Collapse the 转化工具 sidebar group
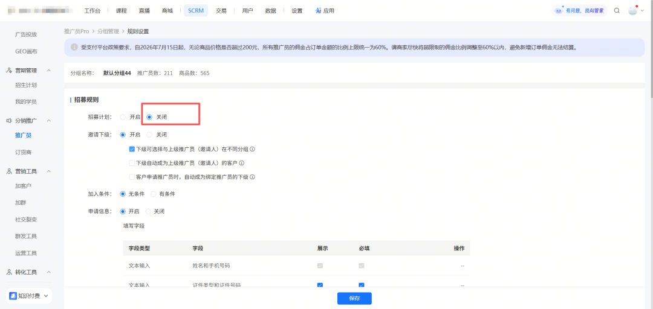The image size is (653, 309). [49, 272]
